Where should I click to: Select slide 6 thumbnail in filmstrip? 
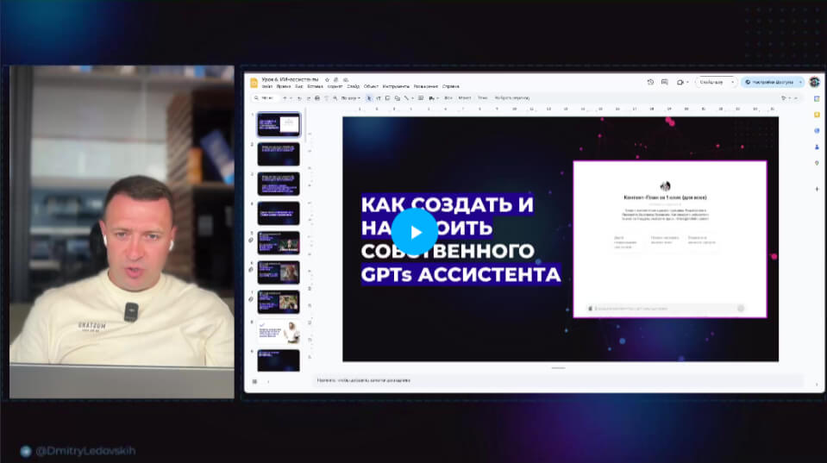coord(279,272)
